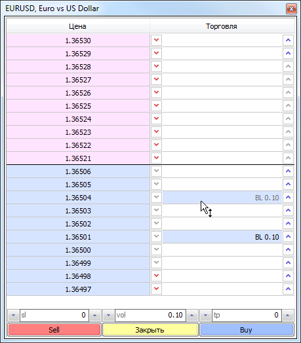Click the vol input field showing 0.10
This screenshot has width=301, height=343.
click(x=150, y=316)
